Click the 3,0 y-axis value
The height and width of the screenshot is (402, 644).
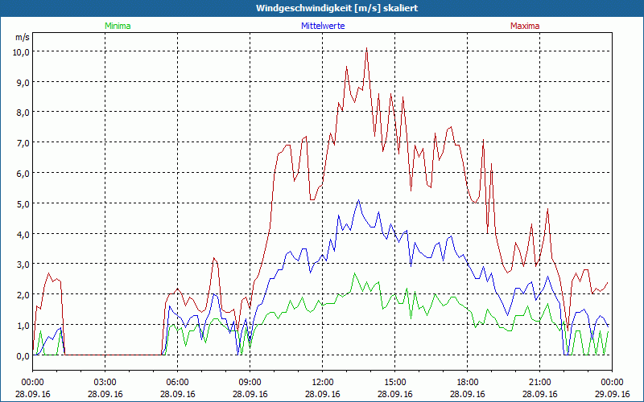[23, 265]
